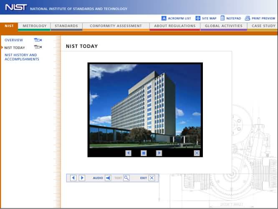This screenshot has height=209, width=278.
Task: Click the Exit X button in the bottom toolbar
Action: tap(152, 178)
